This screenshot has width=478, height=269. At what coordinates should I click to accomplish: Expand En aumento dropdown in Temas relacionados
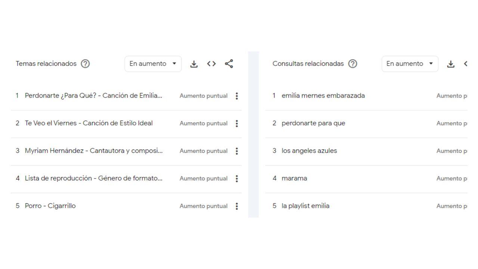pos(153,64)
